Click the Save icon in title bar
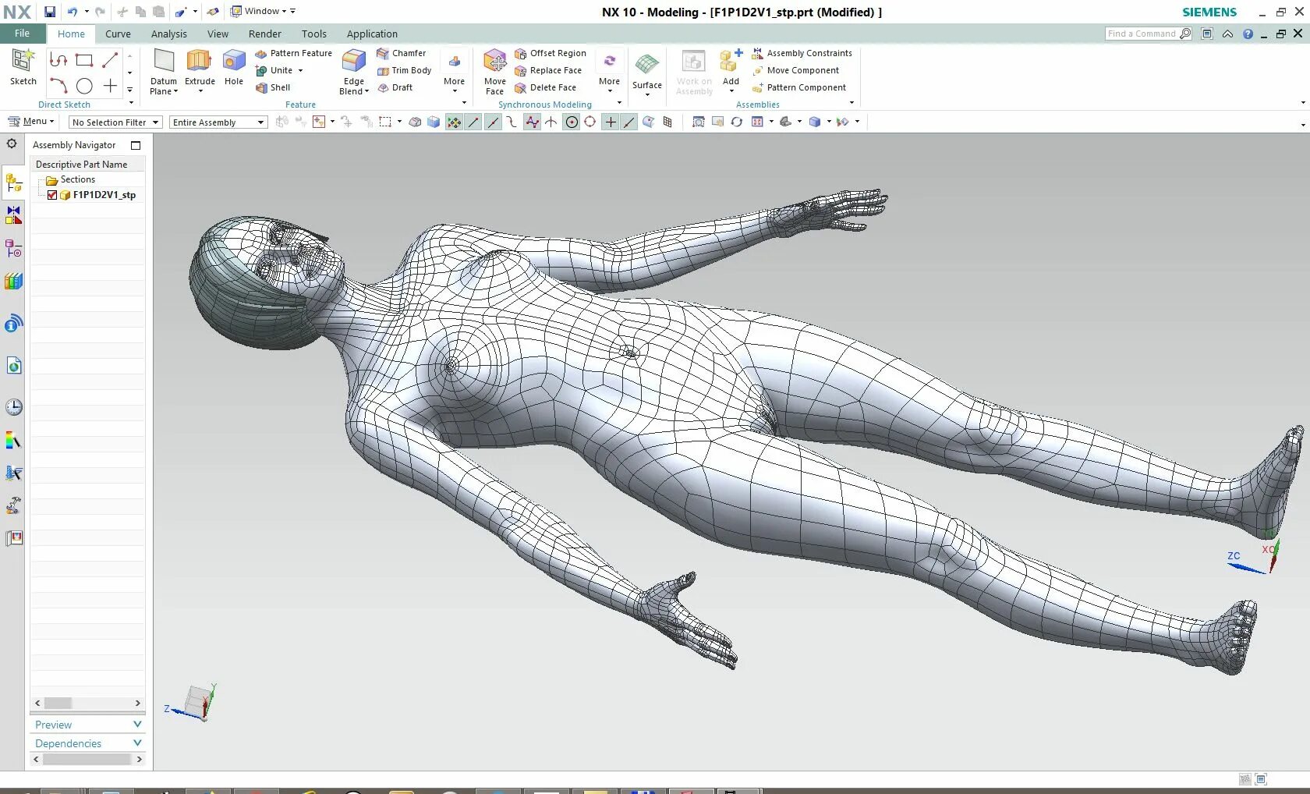The image size is (1310, 794). pos(50,12)
